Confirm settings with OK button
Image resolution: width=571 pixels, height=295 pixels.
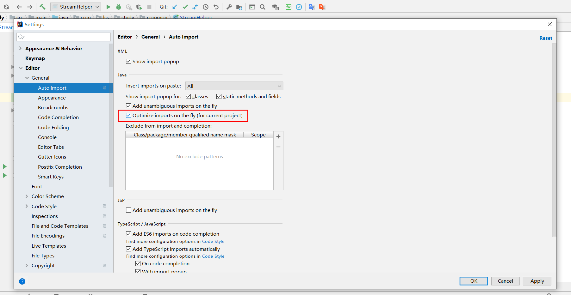(x=474, y=281)
